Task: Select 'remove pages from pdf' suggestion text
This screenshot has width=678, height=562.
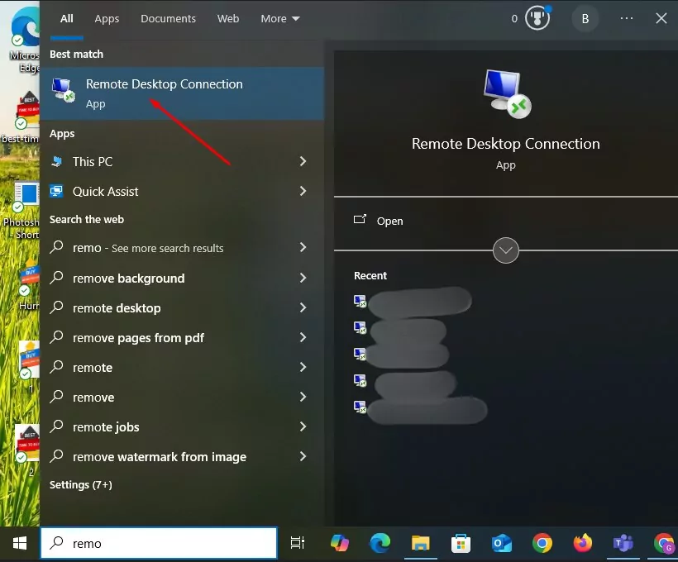Action: coord(138,338)
